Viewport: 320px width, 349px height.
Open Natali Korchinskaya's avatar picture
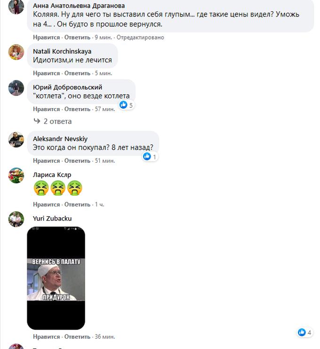click(16, 52)
